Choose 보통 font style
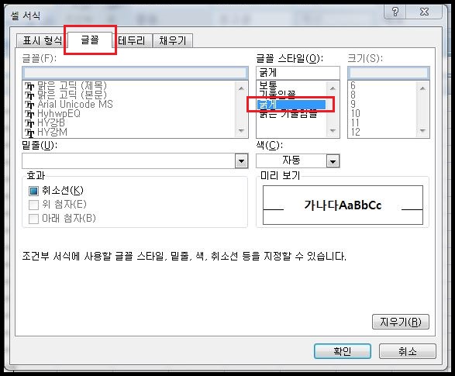The width and height of the screenshot is (455, 376). [268, 85]
